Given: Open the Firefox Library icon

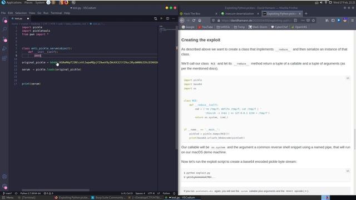Looking at the screenshot, I should tap(327, 21).
